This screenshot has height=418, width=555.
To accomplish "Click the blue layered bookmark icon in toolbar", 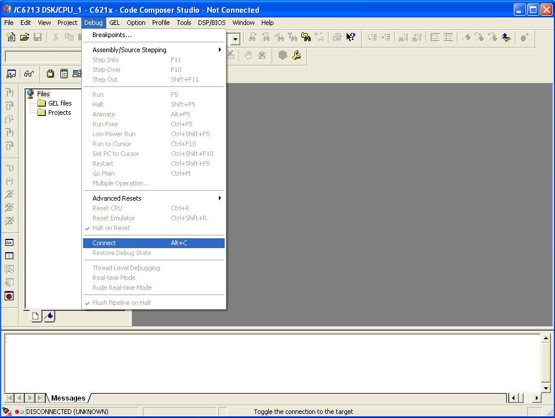I will coord(506,37).
